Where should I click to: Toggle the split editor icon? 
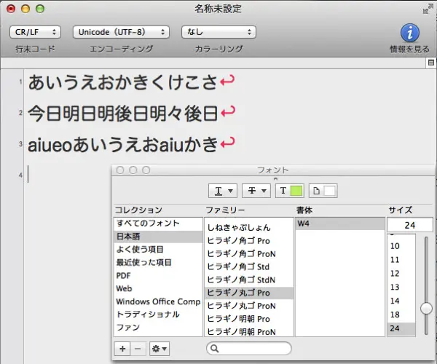431,63
